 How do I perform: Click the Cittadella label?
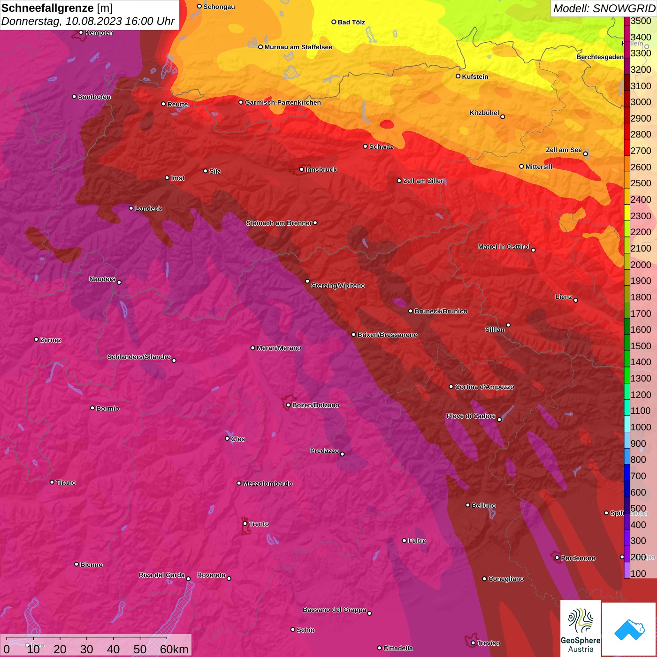click(x=398, y=648)
